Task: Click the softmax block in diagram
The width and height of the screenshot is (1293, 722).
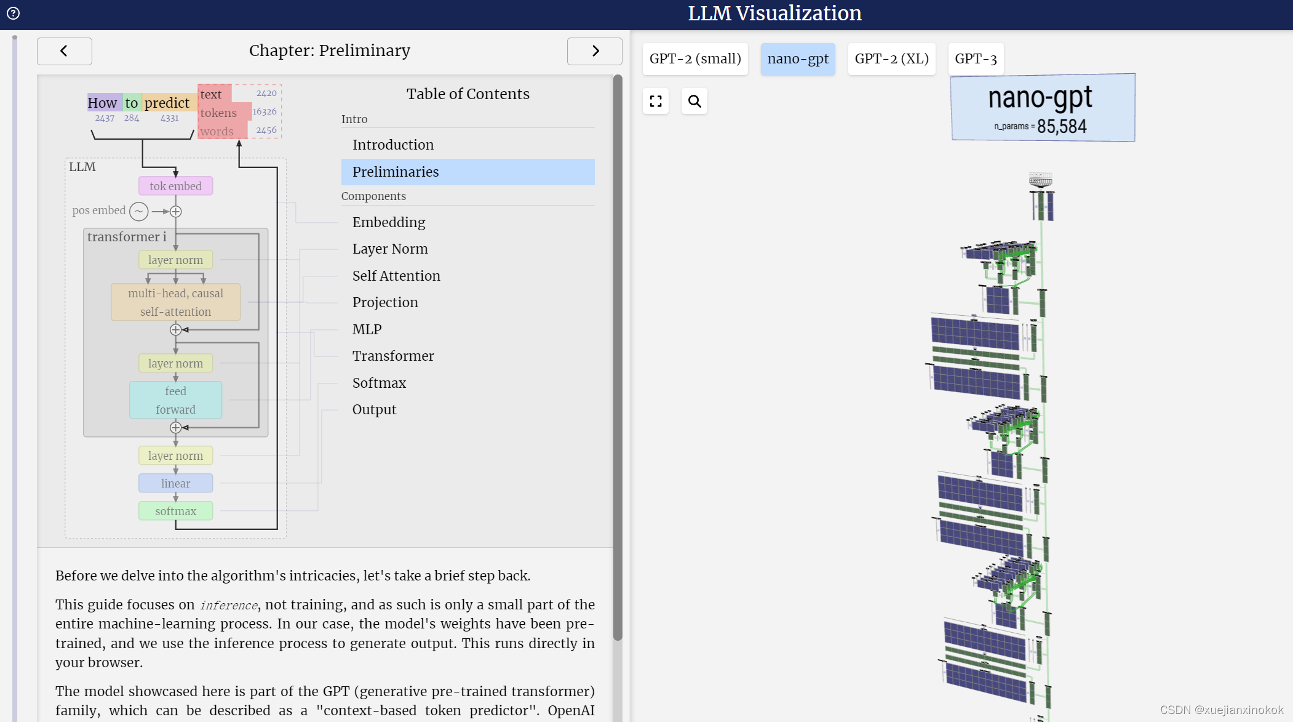Action: (x=175, y=511)
